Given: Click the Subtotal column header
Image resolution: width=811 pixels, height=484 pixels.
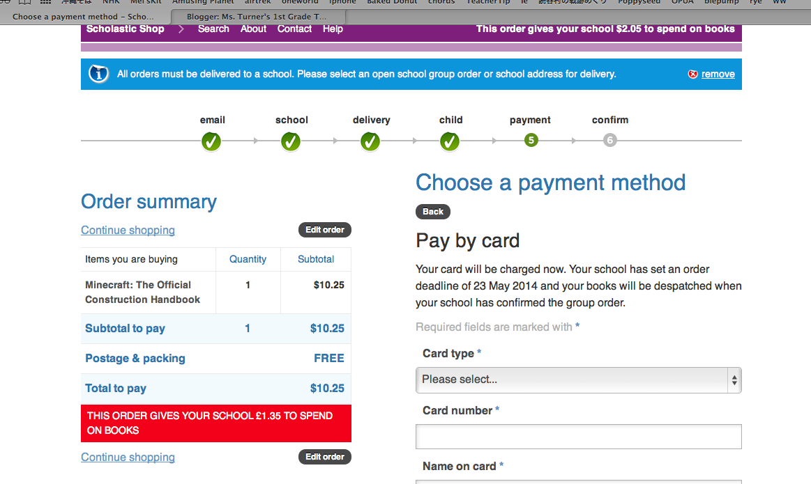Looking at the screenshot, I should tap(315, 259).
